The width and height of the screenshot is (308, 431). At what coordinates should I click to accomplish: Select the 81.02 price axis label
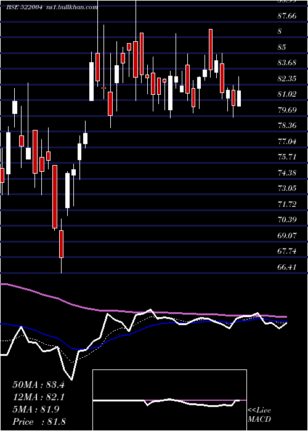[287, 94]
